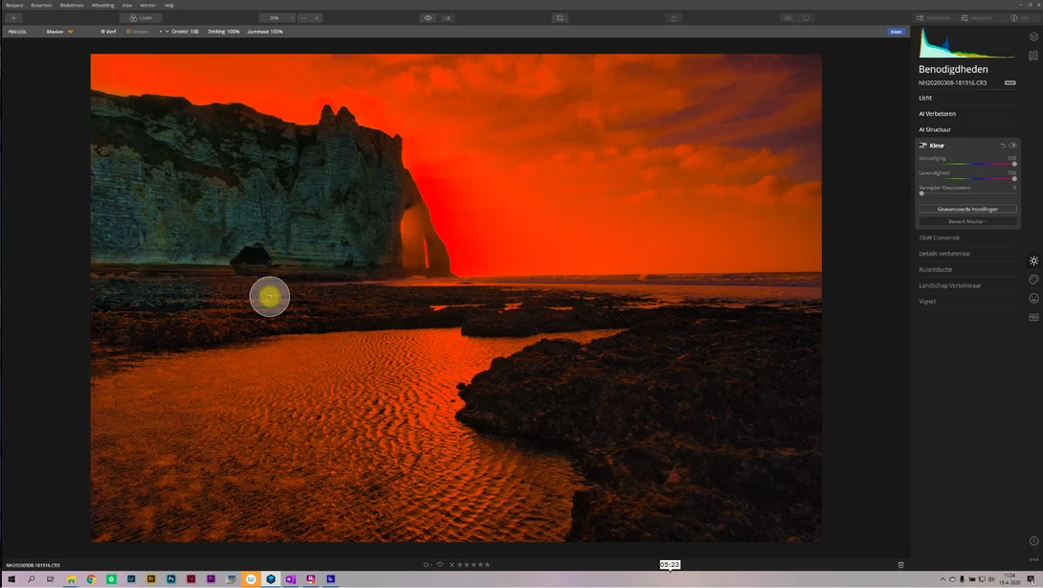
Task: Click the Zachtheid: 100% softness value
Action: click(265, 32)
